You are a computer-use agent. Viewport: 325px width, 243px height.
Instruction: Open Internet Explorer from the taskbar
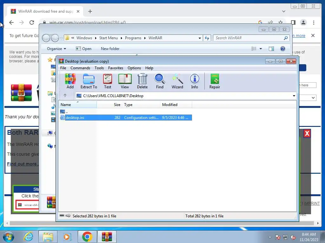point(28,237)
